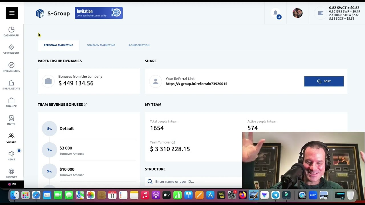Open Telegram from the dock
This screenshot has height=205, width=365.
tap(275, 195)
